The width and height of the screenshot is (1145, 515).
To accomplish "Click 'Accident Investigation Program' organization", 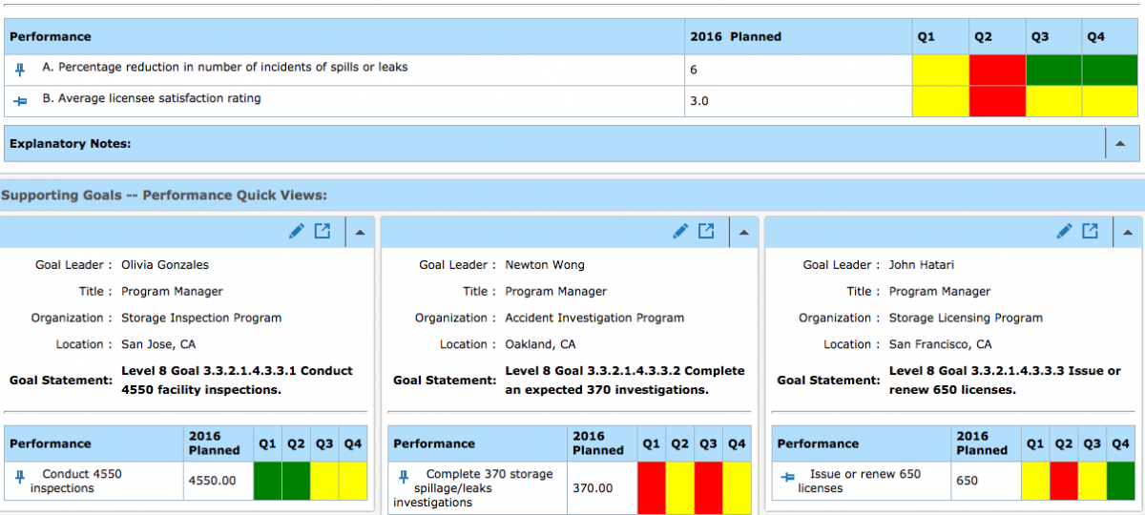I will (594, 318).
